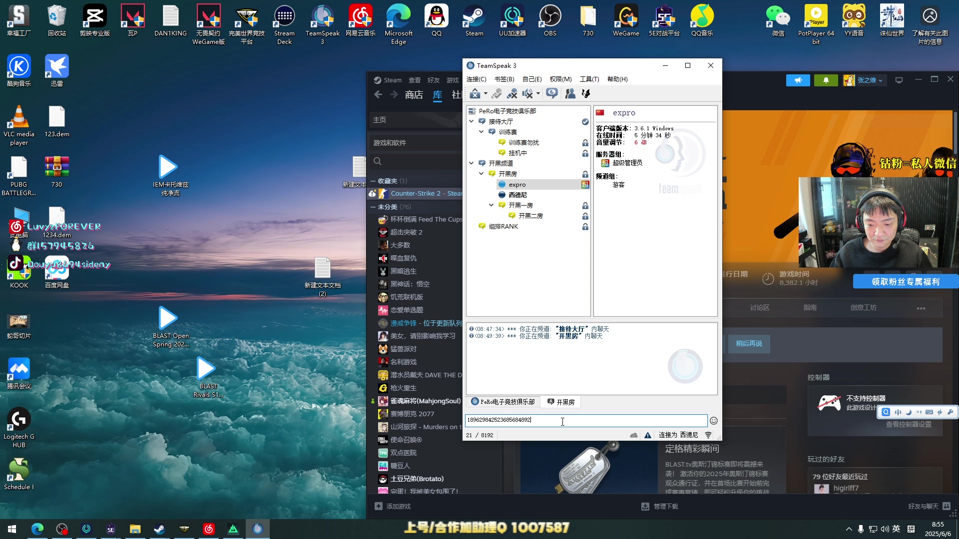
Task: Open OBS desktop shortcut
Action: tap(550, 21)
